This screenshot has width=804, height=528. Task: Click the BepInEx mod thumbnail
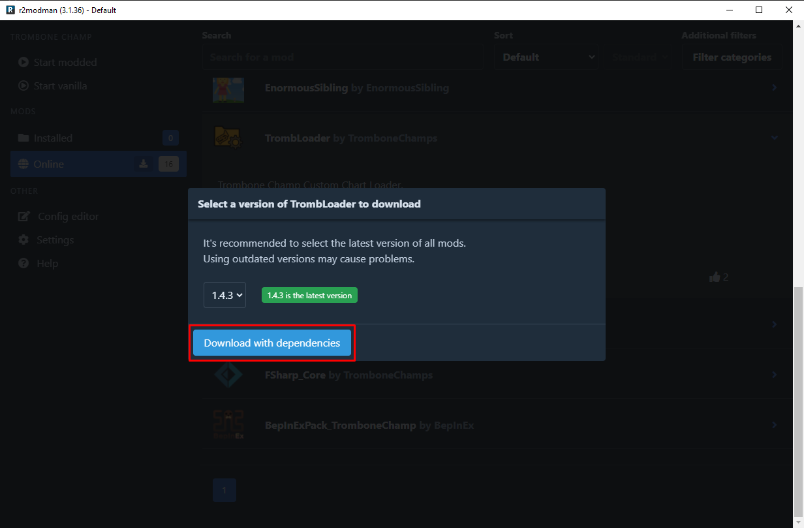point(228,425)
